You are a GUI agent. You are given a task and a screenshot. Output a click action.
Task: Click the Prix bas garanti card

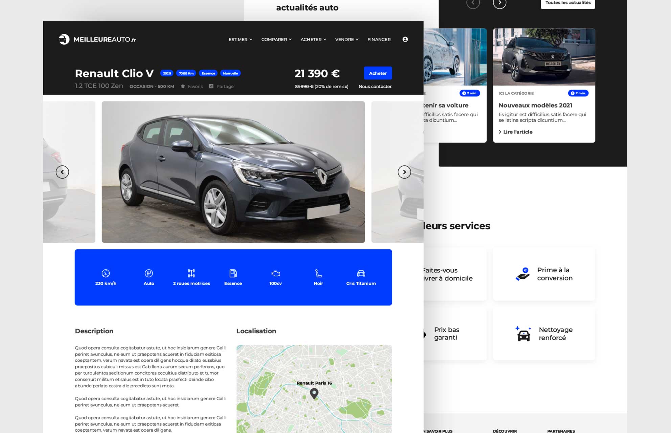click(455, 334)
